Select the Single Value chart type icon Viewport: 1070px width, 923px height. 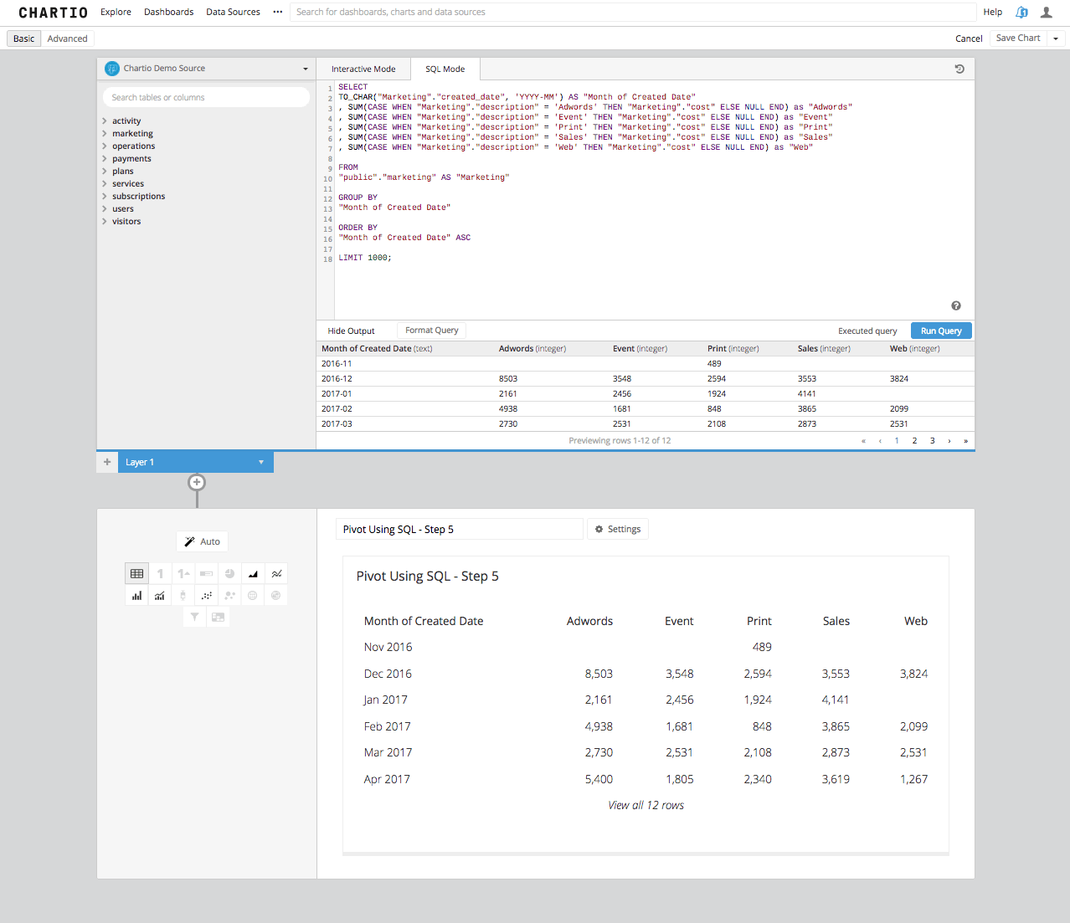pyautogui.click(x=160, y=573)
